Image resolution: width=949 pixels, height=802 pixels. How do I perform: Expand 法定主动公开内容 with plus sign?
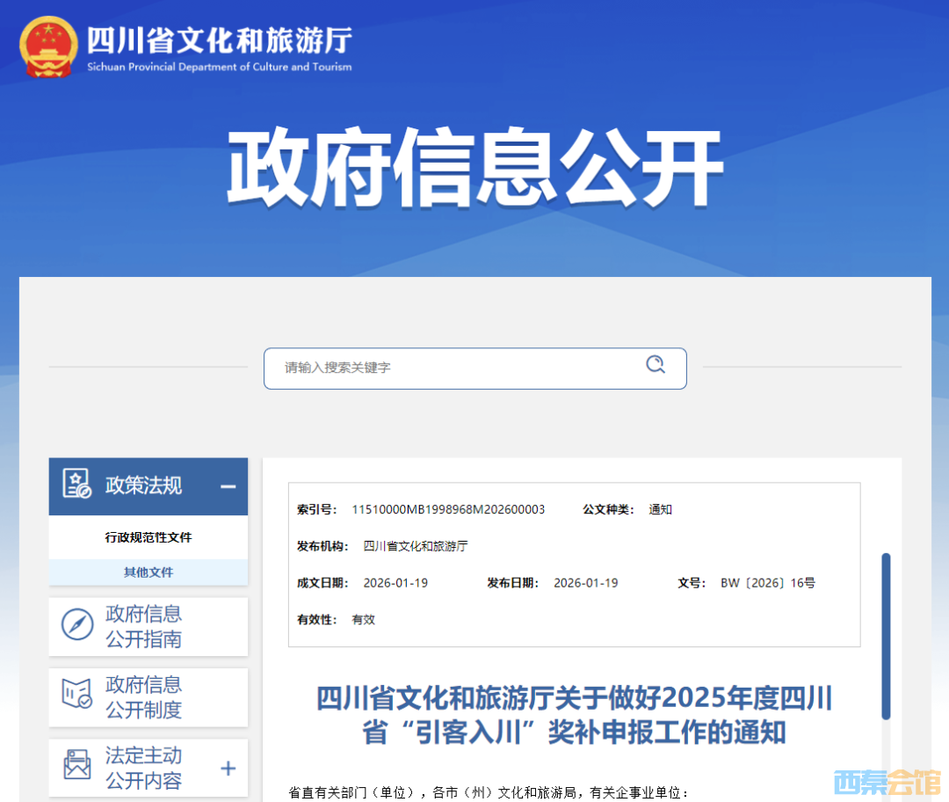(x=228, y=768)
